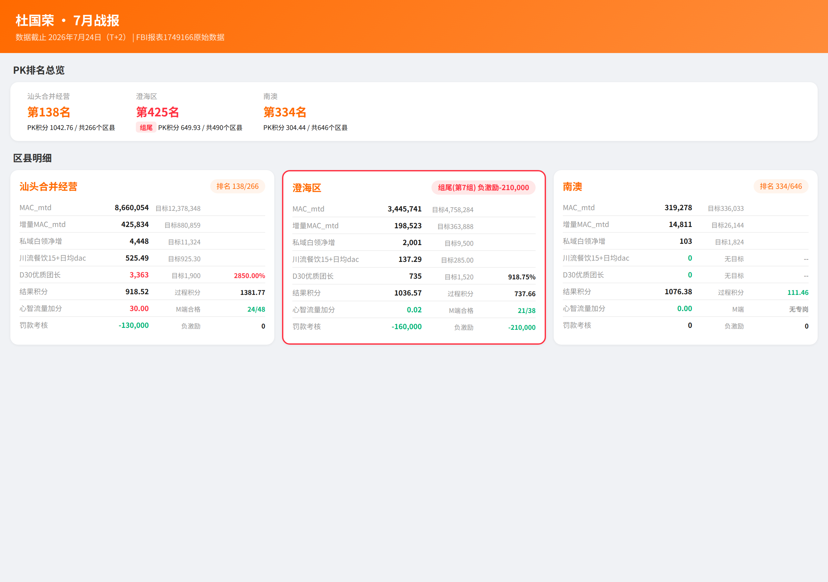Viewport: 828px width, 582px height.
Task: Select D30优质团长 value 735
Action: [415, 276]
